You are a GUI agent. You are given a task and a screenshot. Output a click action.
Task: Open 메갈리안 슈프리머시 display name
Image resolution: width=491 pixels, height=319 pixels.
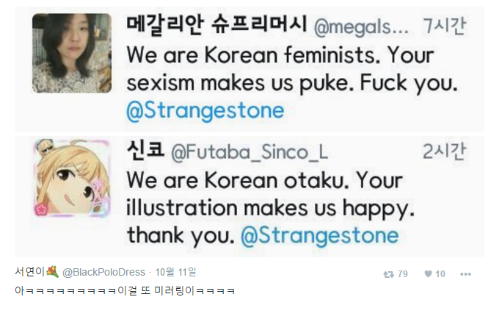pyautogui.click(x=217, y=27)
